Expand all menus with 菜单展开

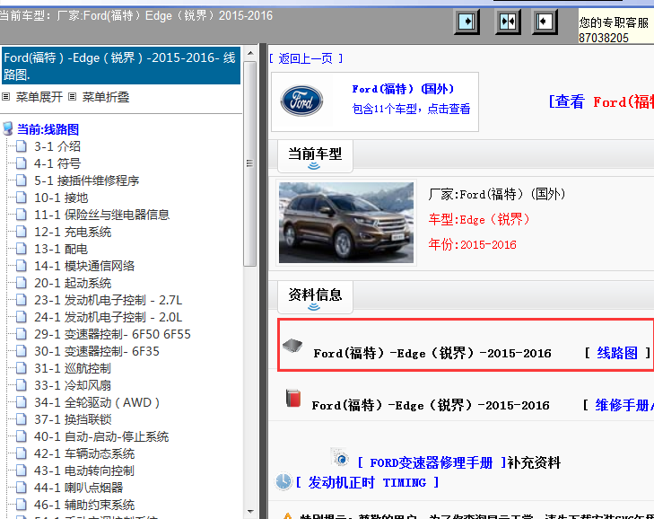point(39,97)
